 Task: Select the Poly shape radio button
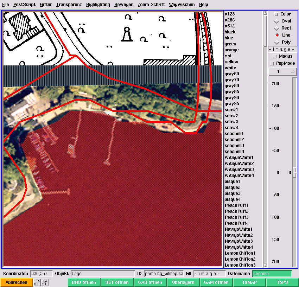pyautogui.click(x=277, y=42)
